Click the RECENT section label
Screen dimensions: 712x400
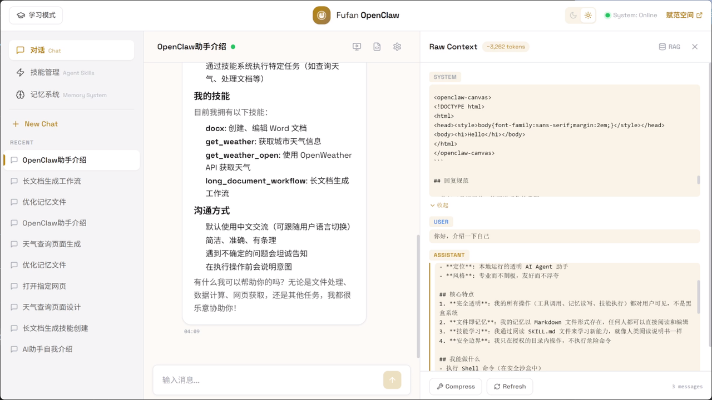22,143
